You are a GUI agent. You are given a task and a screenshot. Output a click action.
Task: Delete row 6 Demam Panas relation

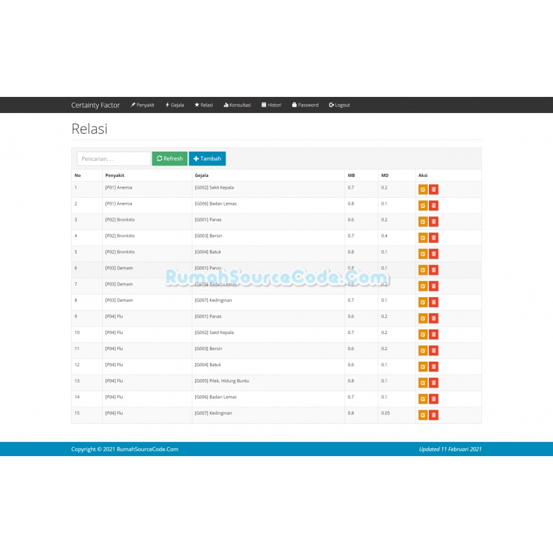433,270
